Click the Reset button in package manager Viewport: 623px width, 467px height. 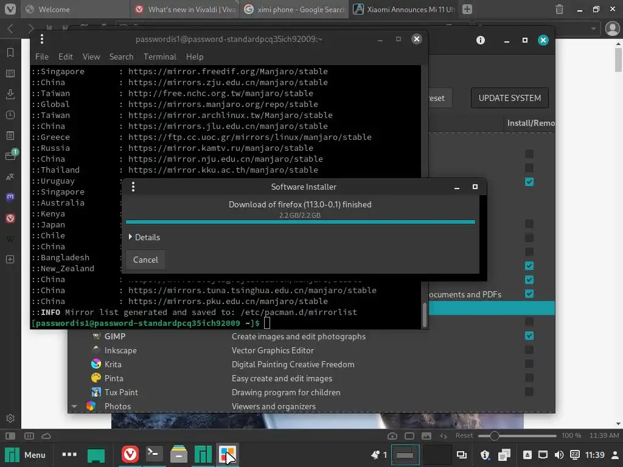[440, 98]
